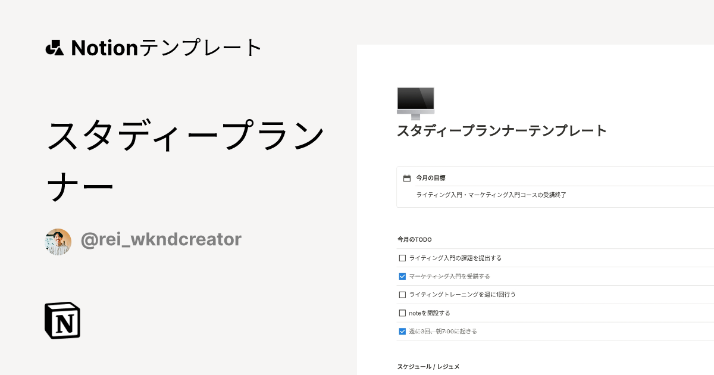
Task: Click the スタディープランナーテンプレート page title
Action: pos(502,131)
